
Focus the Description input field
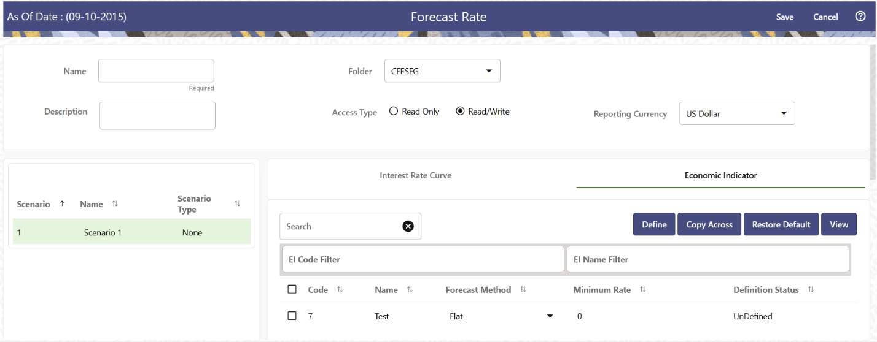pyautogui.click(x=157, y=116)
